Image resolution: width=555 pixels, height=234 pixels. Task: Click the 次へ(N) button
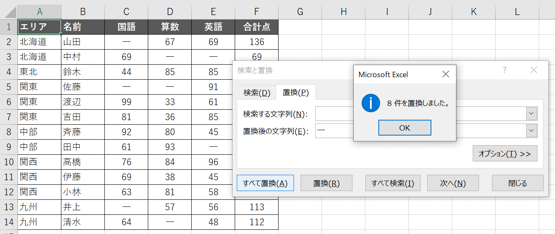coord(453,183)
